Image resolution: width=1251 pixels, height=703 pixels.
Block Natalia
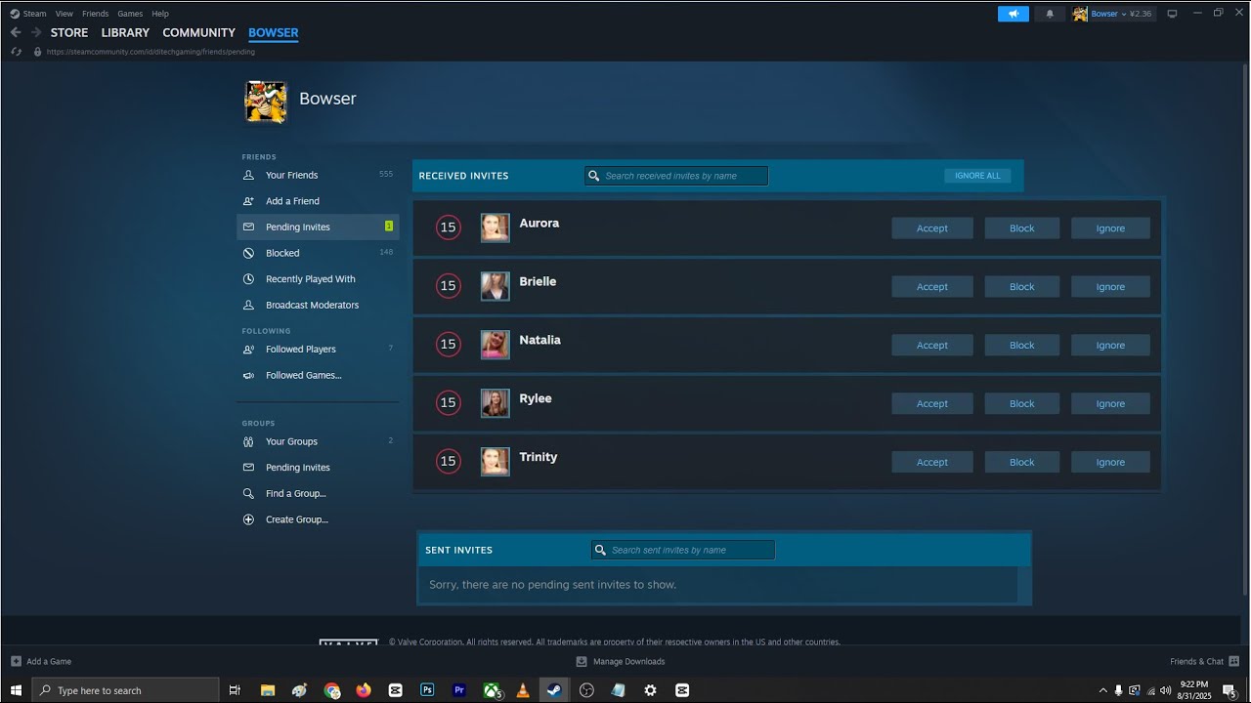coord(1022,346)
